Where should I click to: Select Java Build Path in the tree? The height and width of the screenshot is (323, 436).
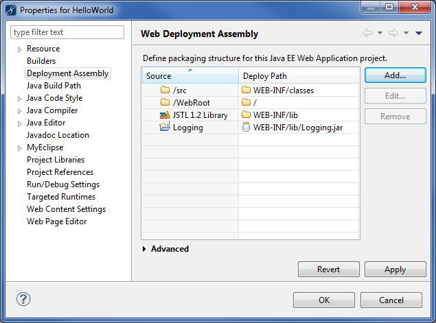tap(54, 86)
